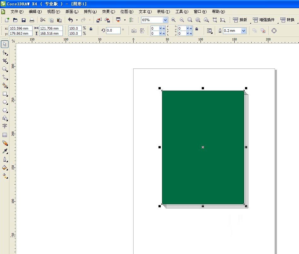
Task: Click the rotation angle field 0.0
Action: (x=113, y=31)
